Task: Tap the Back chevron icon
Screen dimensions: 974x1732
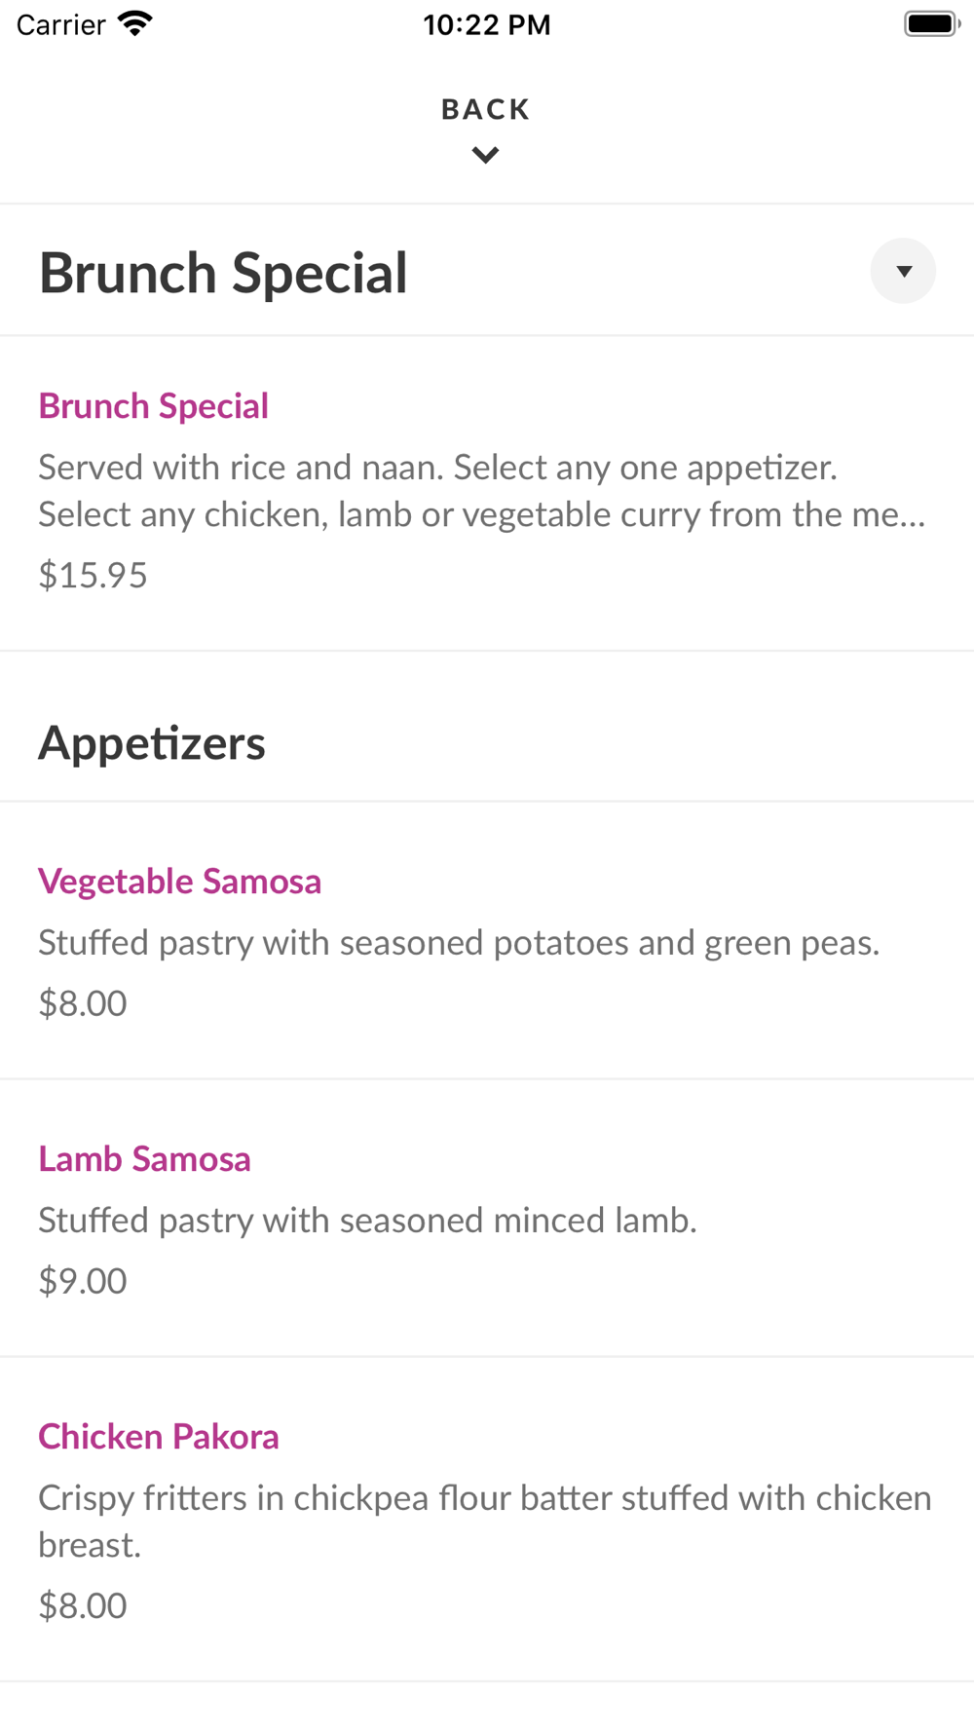Action: [x=485, y=155]
